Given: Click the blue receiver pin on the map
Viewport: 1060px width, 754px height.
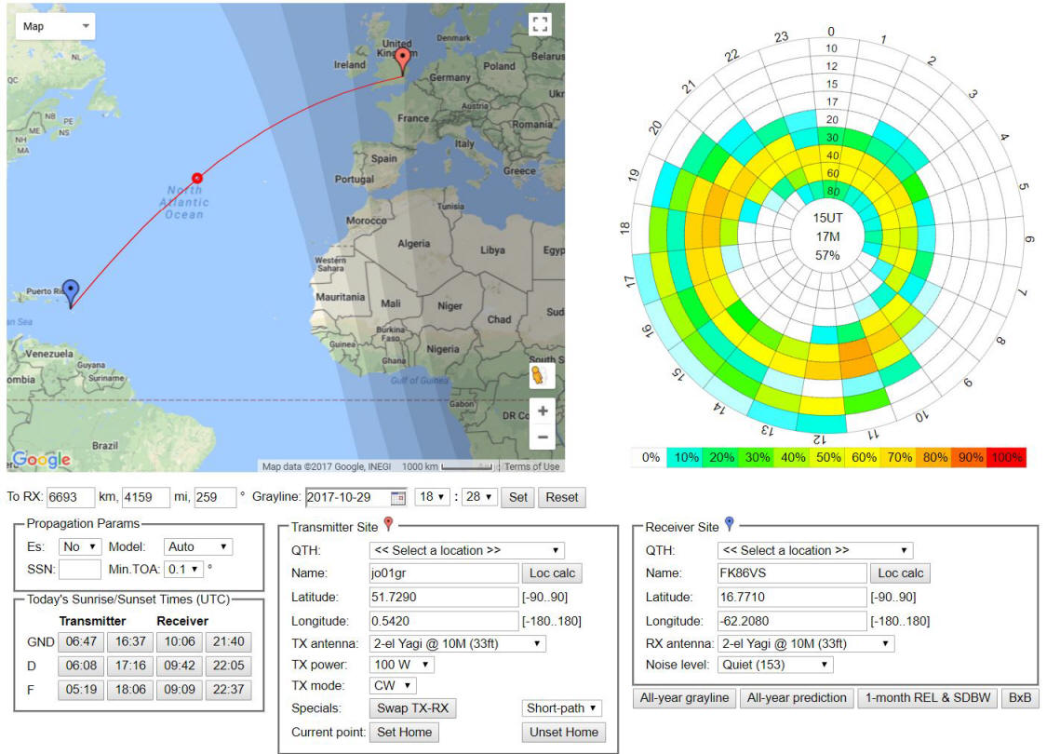Looking at the screenshot, I should pyautogui.click(x=71, y=293).
